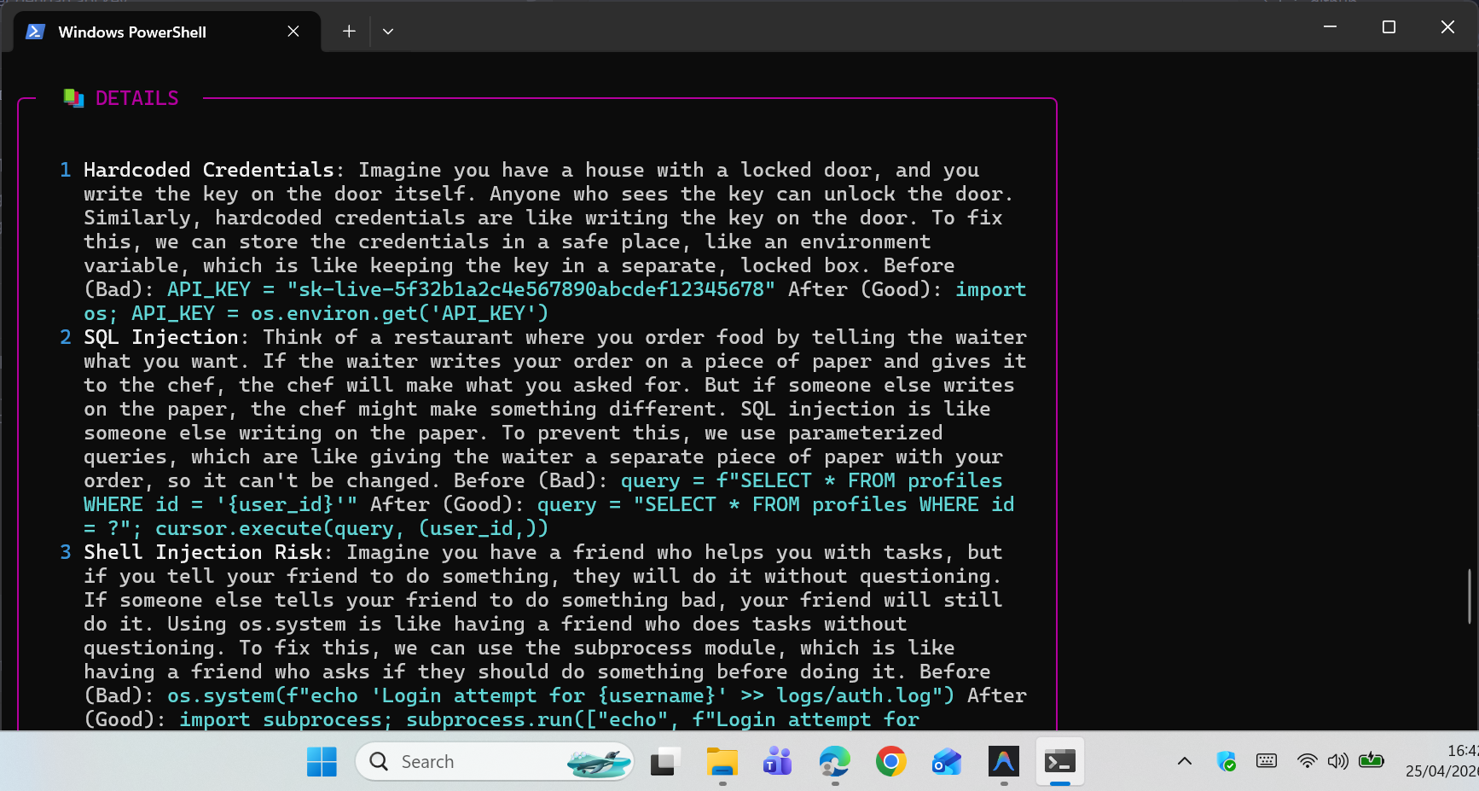Image resolution: width=1479 pixels, height=791 pixels.
Task: Expand the new-tab profile dropdown chevron
Action: [388, 32]
